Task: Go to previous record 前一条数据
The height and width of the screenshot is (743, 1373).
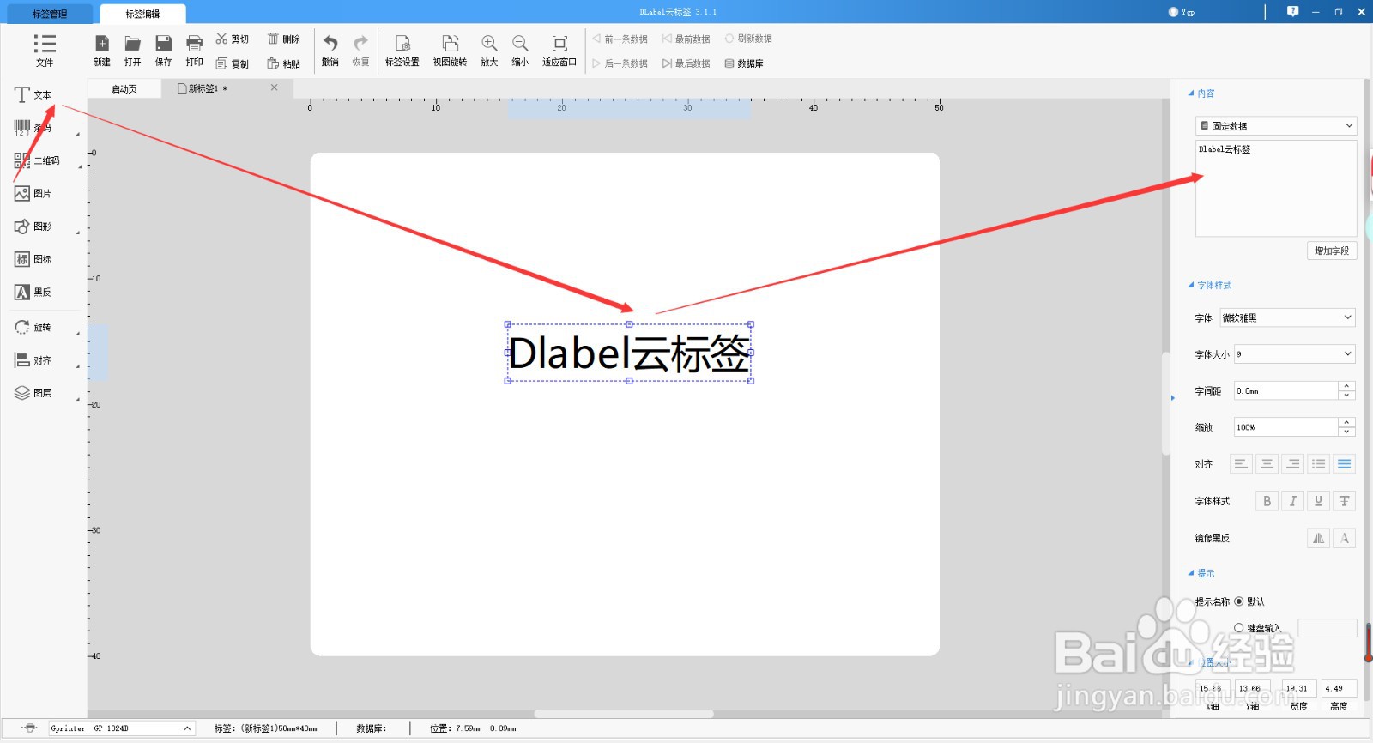Action: 620,39
